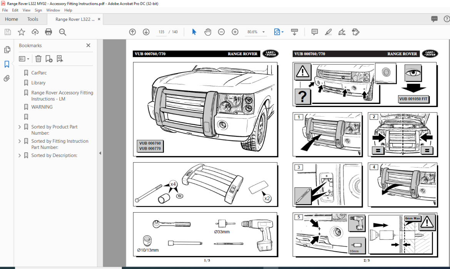
Task: Click the Zoom out icon
Action: [x=221, y=32]
